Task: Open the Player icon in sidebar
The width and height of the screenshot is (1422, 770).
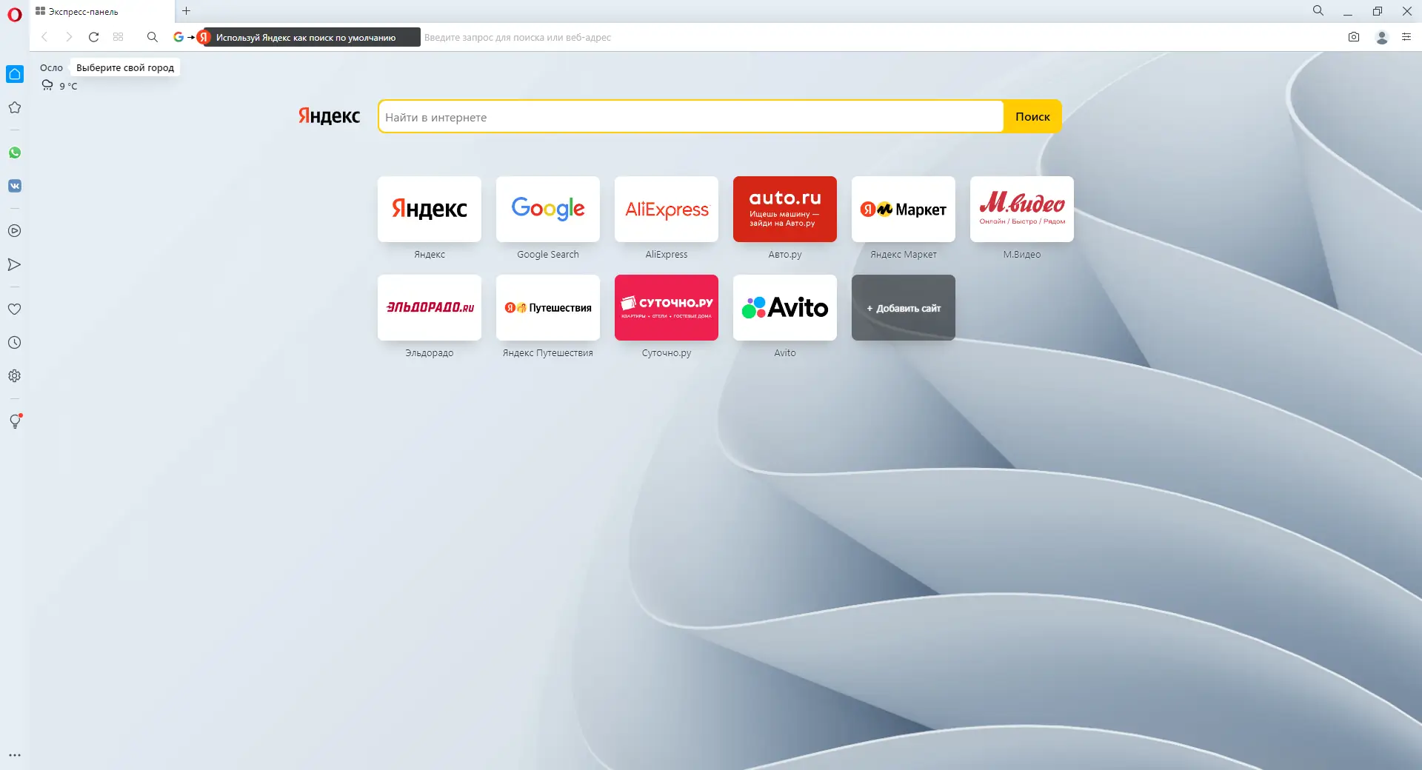Action: pos(15,231)
